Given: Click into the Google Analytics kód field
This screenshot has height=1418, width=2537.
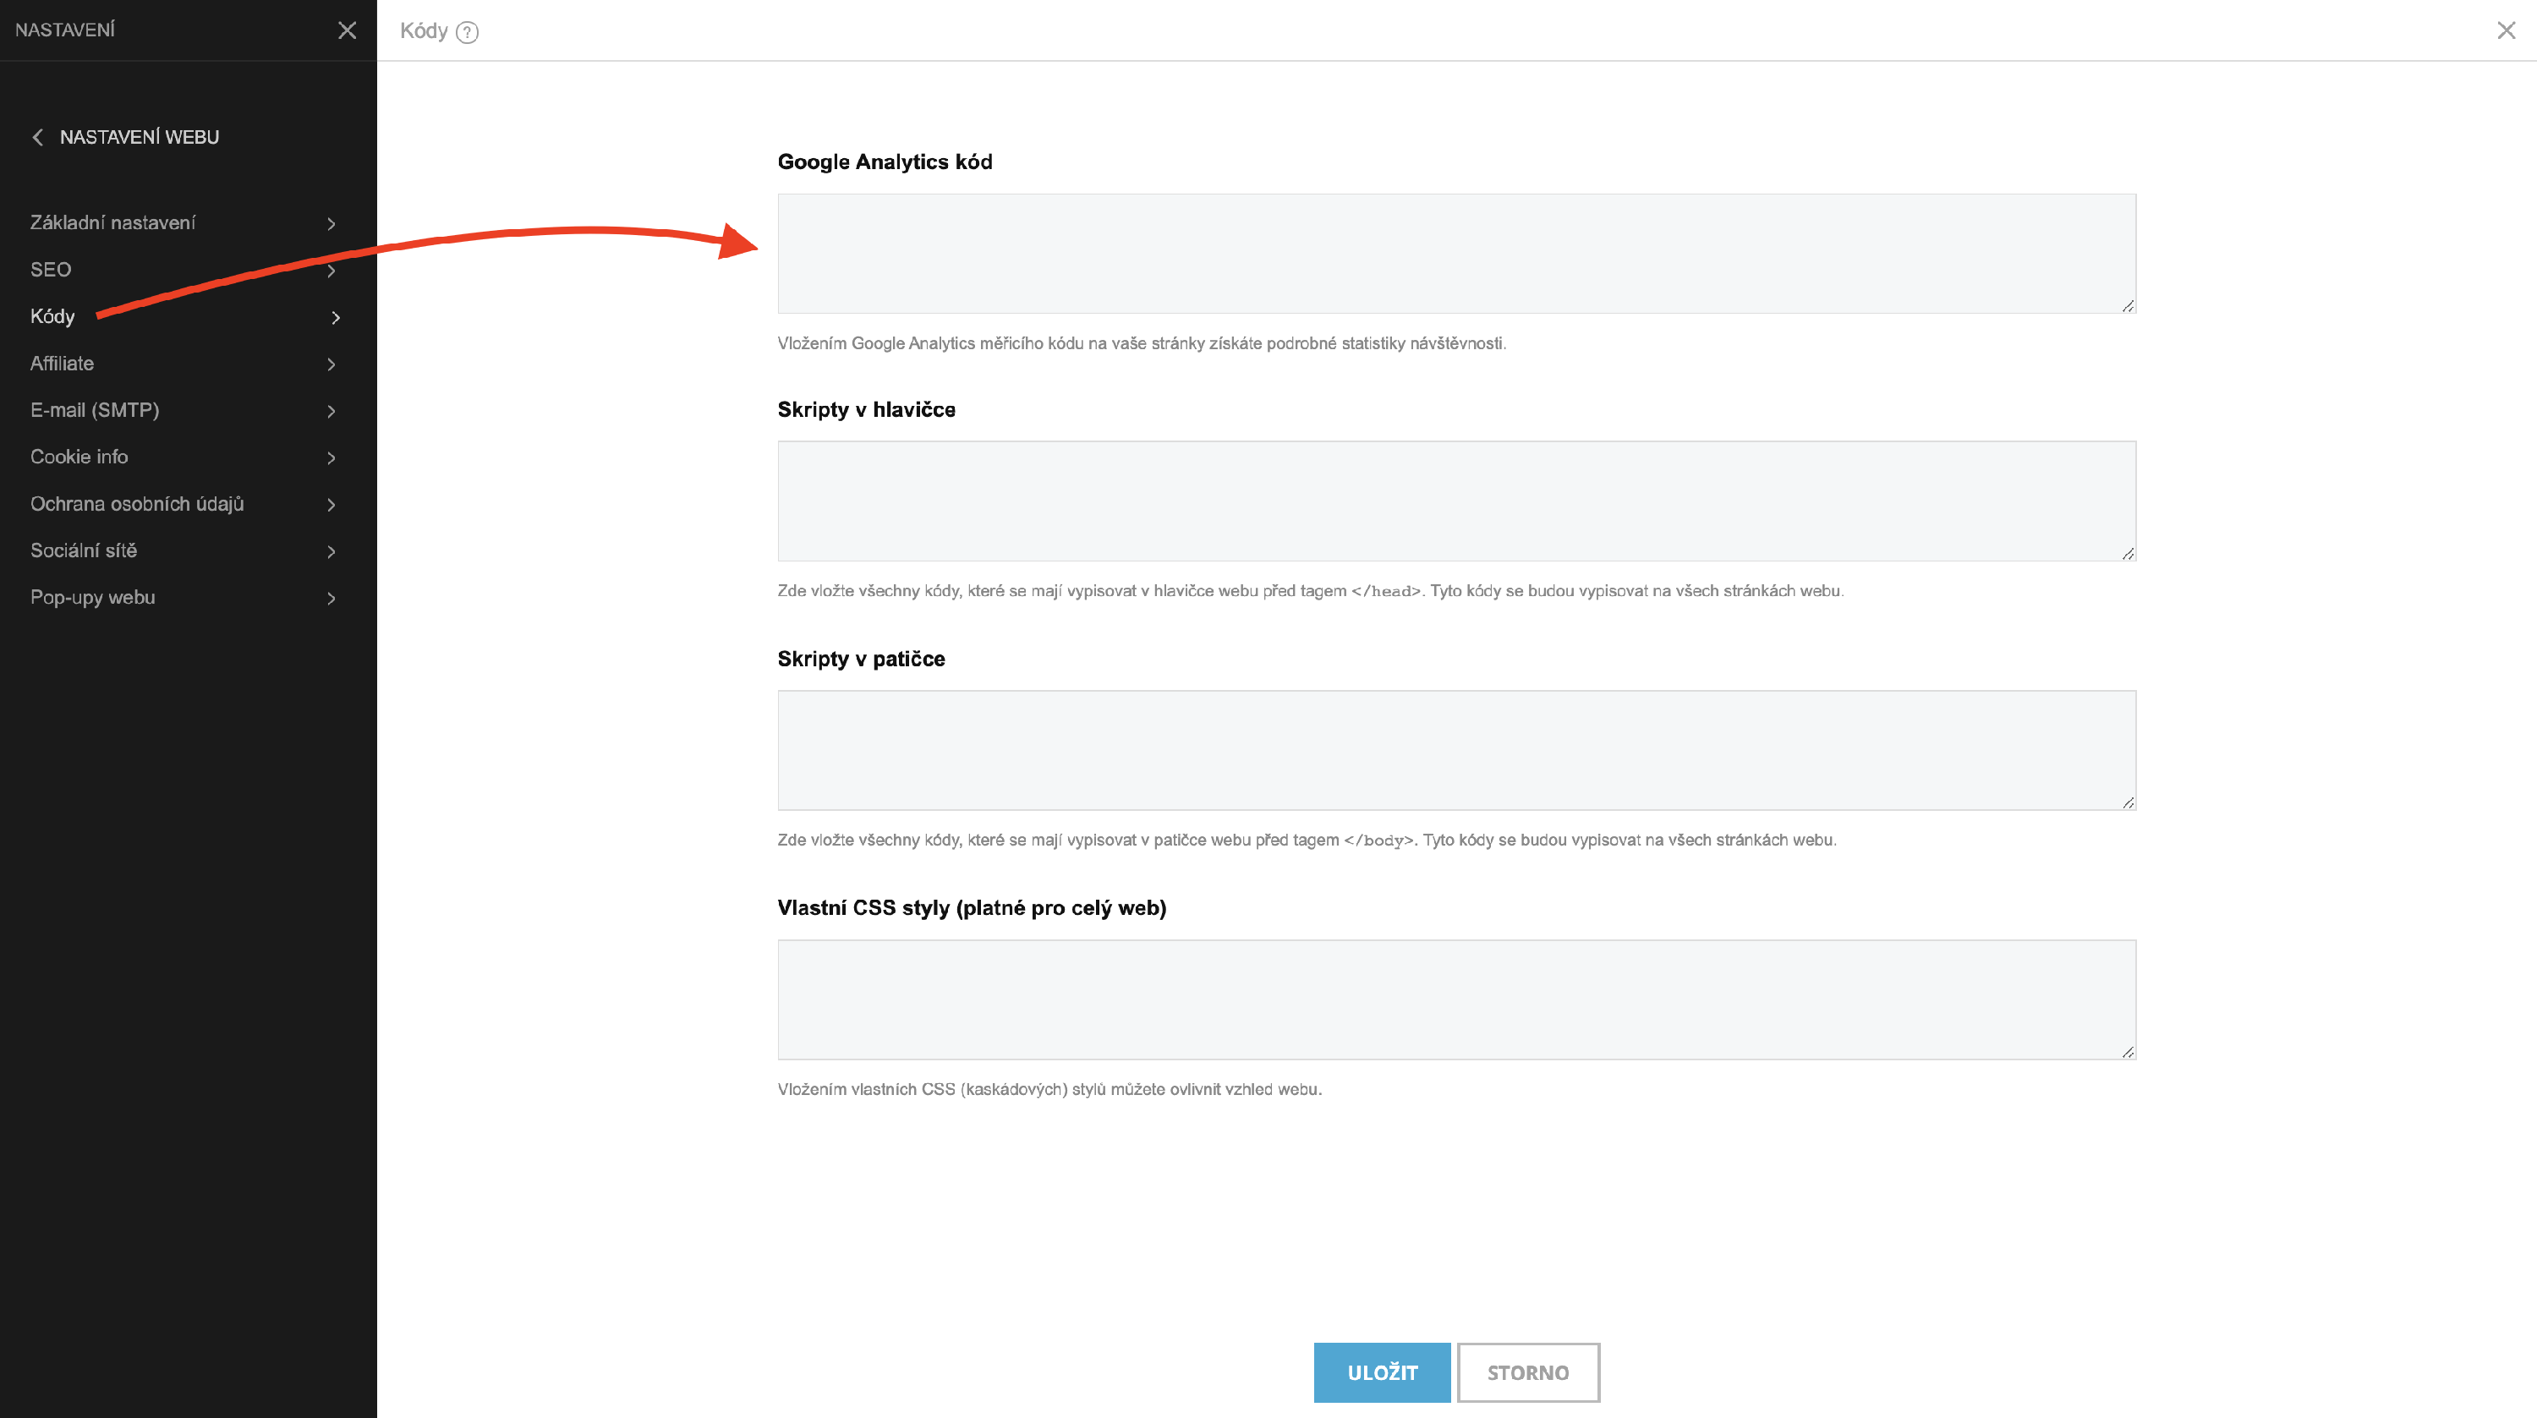Looking at the screenshot, I should pyautogui.click(x=1455, y=253).
